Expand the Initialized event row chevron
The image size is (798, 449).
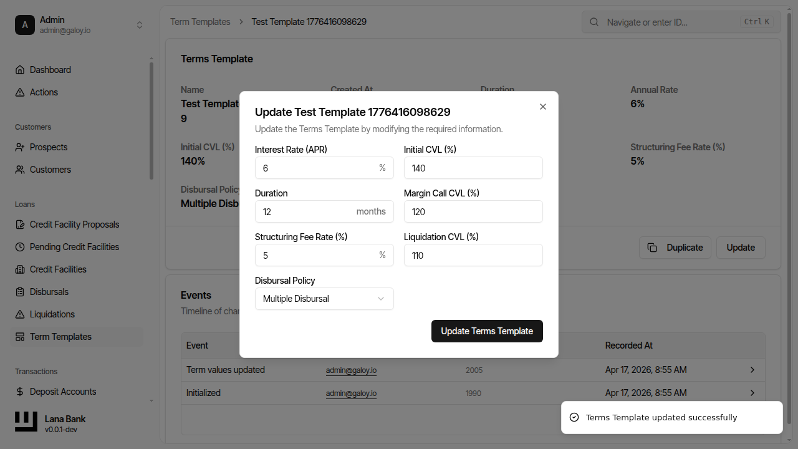pyautogui.click(x=752, y=393)
